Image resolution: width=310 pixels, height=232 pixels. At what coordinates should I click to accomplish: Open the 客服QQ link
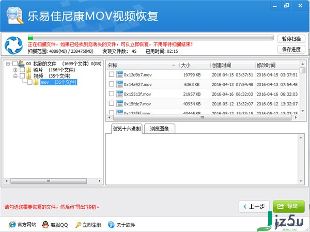point(59,225)
